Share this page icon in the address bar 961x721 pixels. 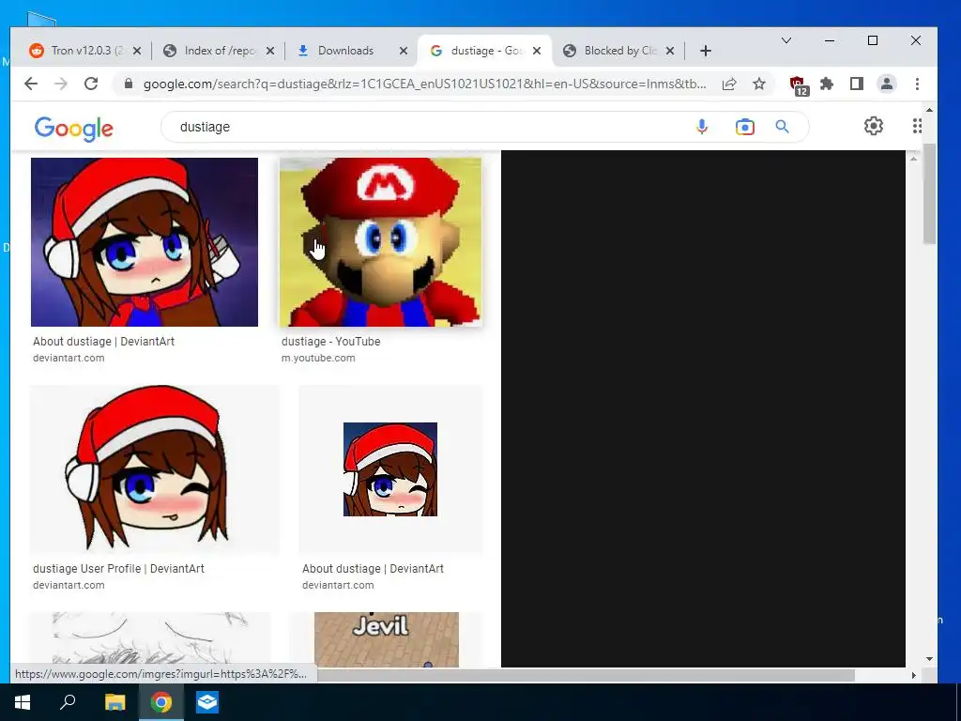[x=729, y=84]
